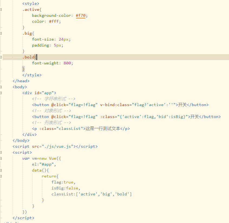229x223 pixels.
Task: Fold the inline <script> block
Action: [1, 152]
